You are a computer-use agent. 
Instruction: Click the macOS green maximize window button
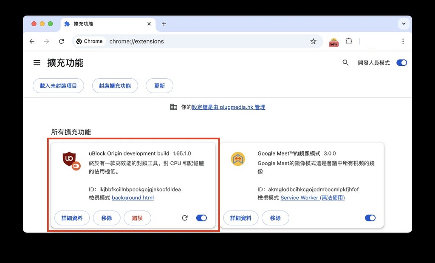50,24
